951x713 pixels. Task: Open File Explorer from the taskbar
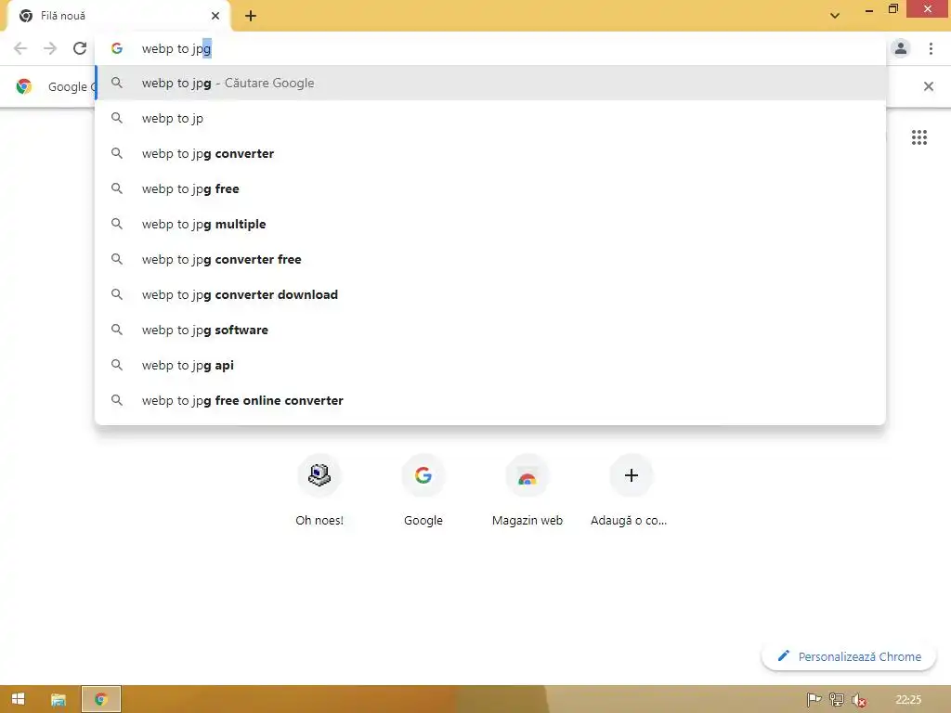click(x=59, y=699)
